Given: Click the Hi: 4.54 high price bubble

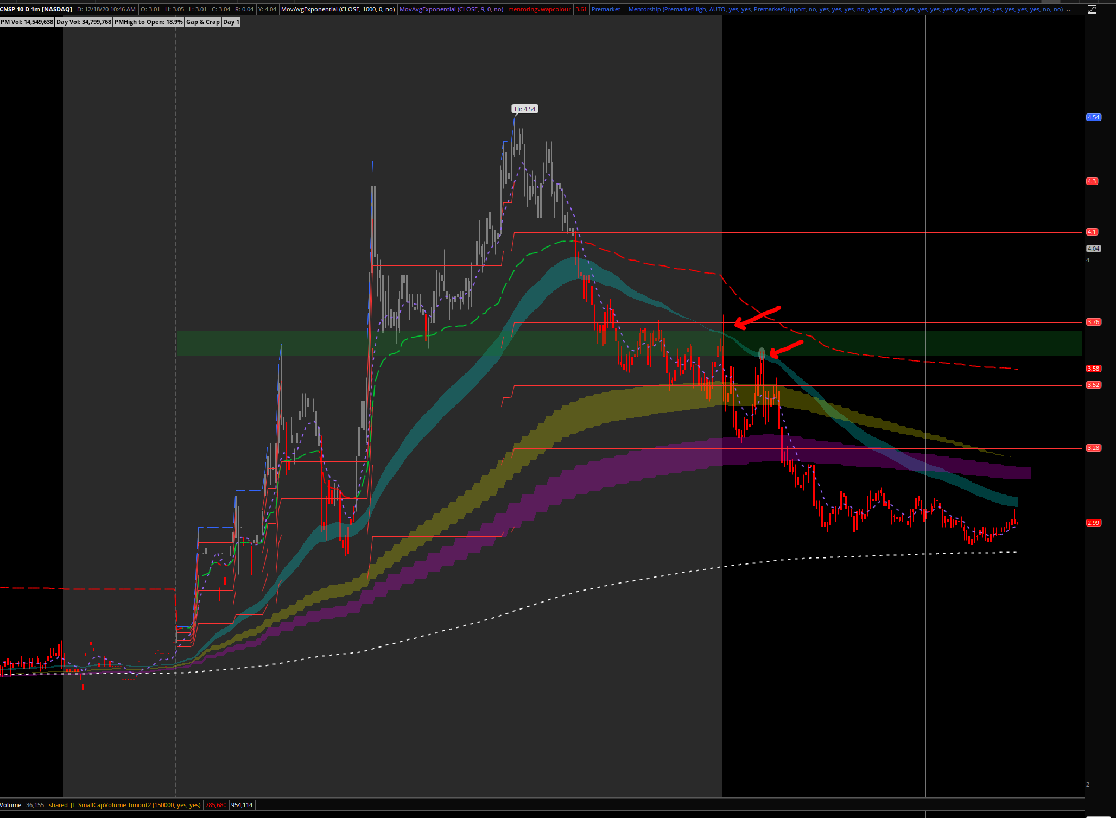Looking at the screenshot, I should (x=525, y=109).
